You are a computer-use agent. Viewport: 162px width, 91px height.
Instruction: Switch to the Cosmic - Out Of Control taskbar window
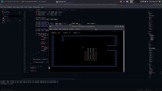13,2
